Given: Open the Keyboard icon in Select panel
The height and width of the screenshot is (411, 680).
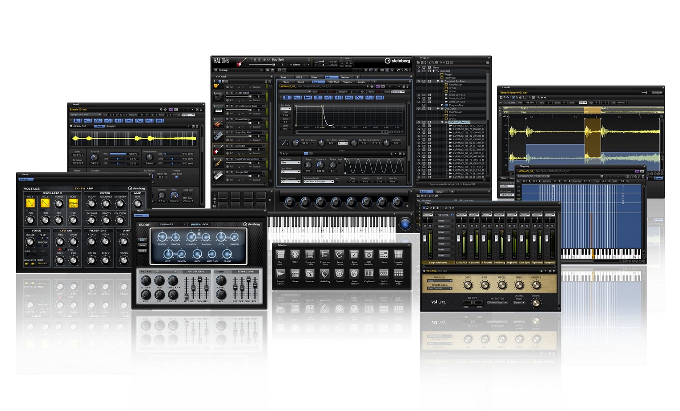Looking at the screenshot, I should pos(369,273).
